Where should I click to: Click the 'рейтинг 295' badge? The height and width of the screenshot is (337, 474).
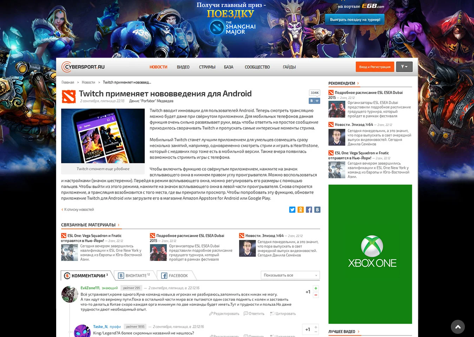[131, 288]
